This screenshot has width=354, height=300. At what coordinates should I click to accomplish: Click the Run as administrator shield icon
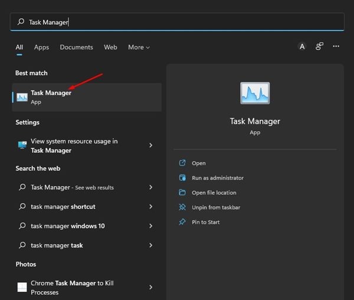point(182,178)
